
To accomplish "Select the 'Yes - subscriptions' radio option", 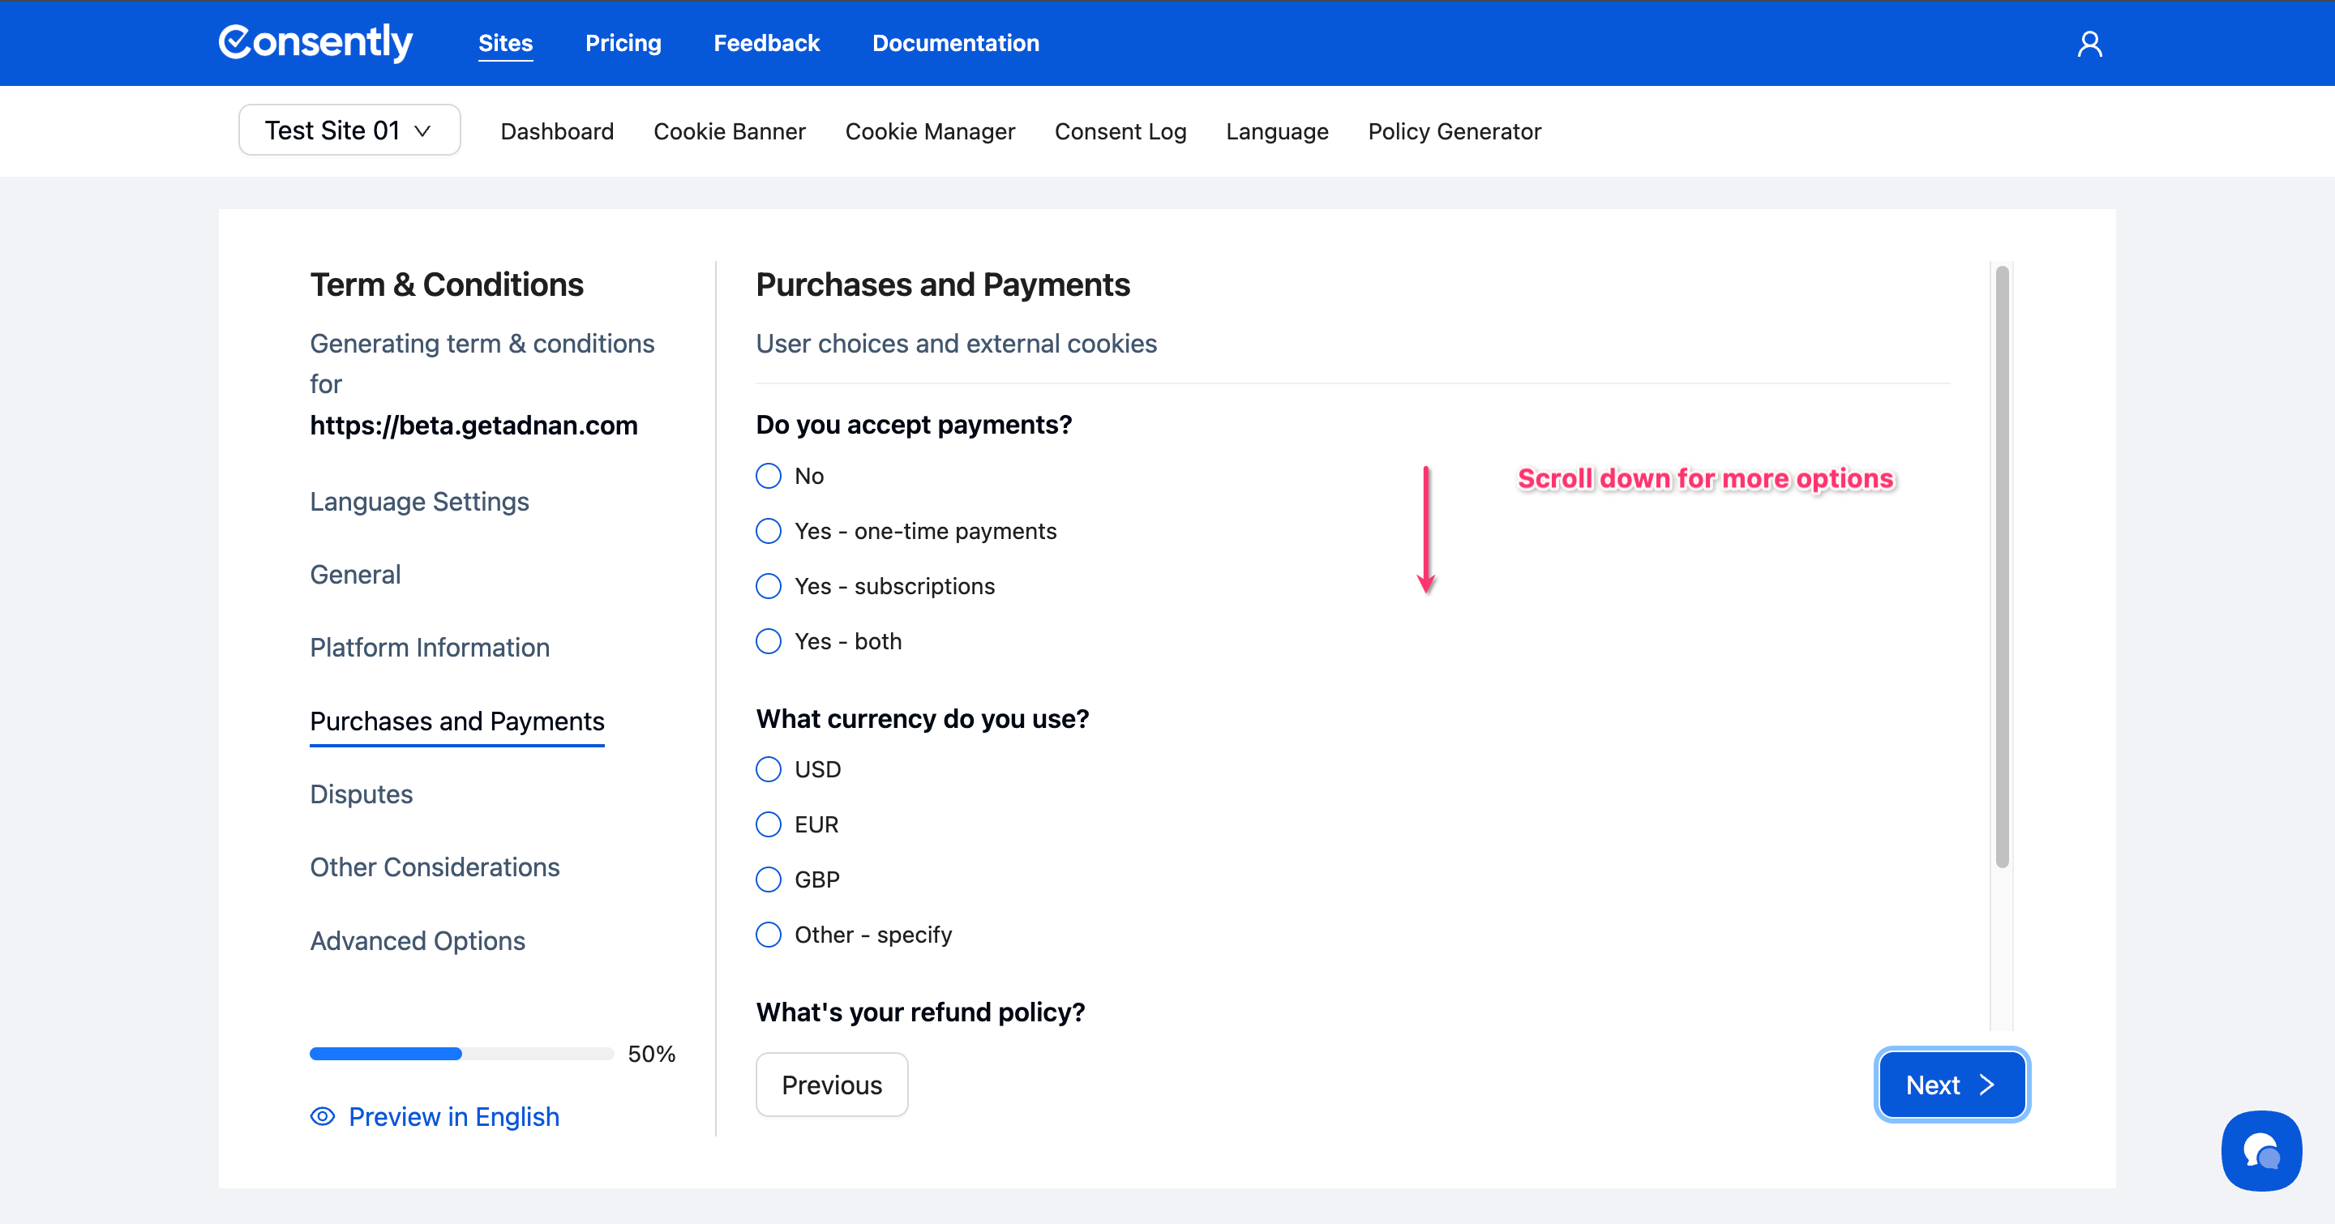I will pyautogui.click(x=769, y=586).
